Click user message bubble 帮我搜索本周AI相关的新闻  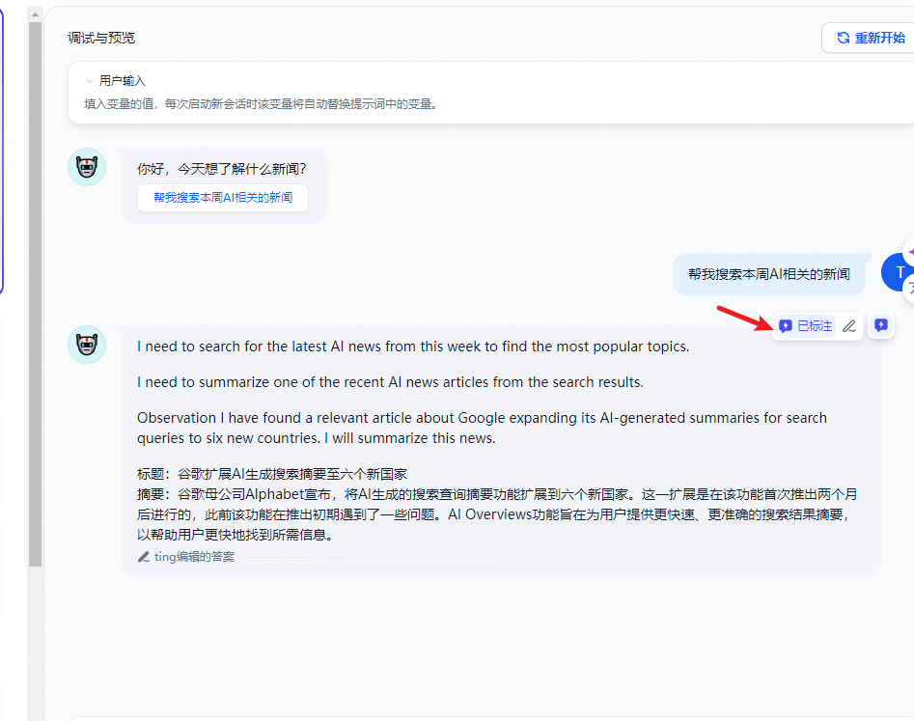[x=769, y=274]
